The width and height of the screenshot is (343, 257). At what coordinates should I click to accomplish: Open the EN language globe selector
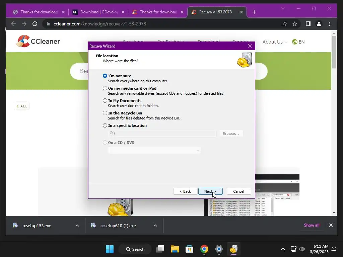click(298, 42)
